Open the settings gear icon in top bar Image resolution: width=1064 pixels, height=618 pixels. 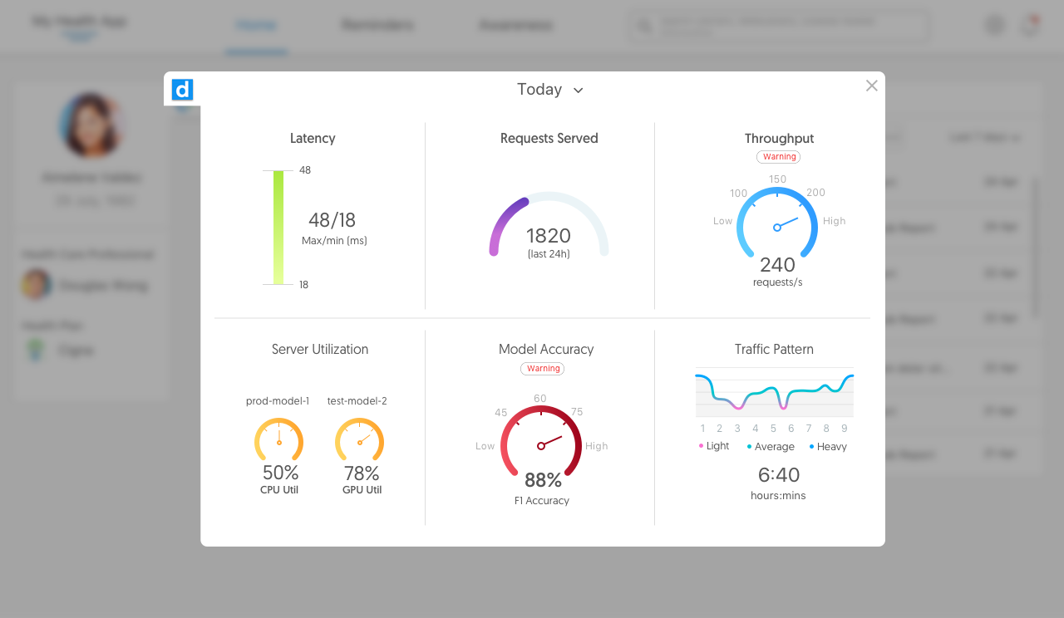point(994,25)
